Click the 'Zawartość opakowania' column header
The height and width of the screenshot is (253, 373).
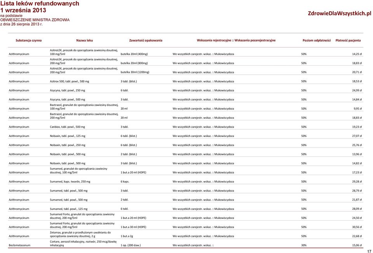tap(146, 40)
